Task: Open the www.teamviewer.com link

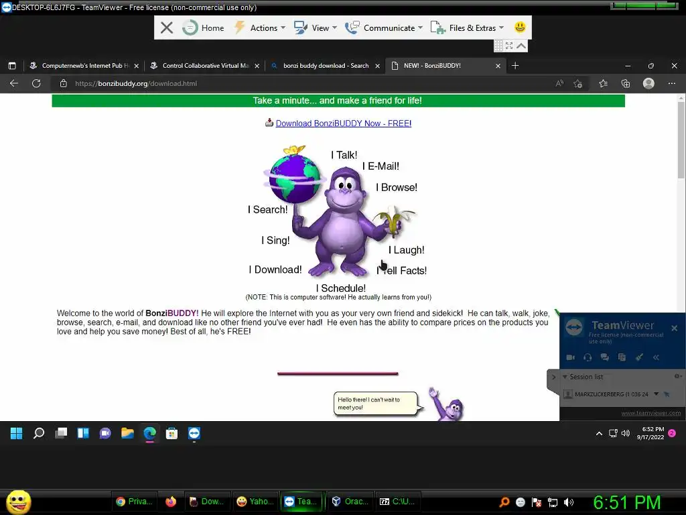Action: 650,413
